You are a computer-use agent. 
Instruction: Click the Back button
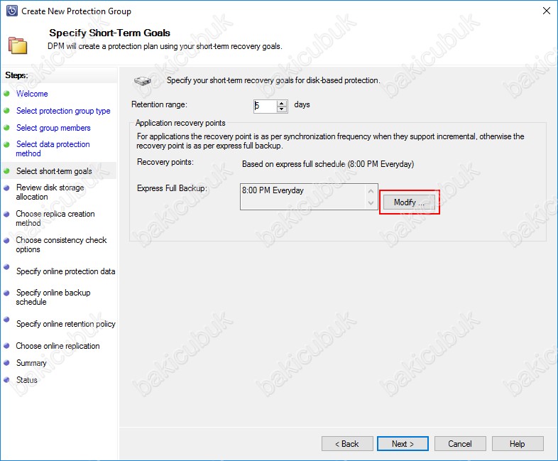tap(347, 444)
